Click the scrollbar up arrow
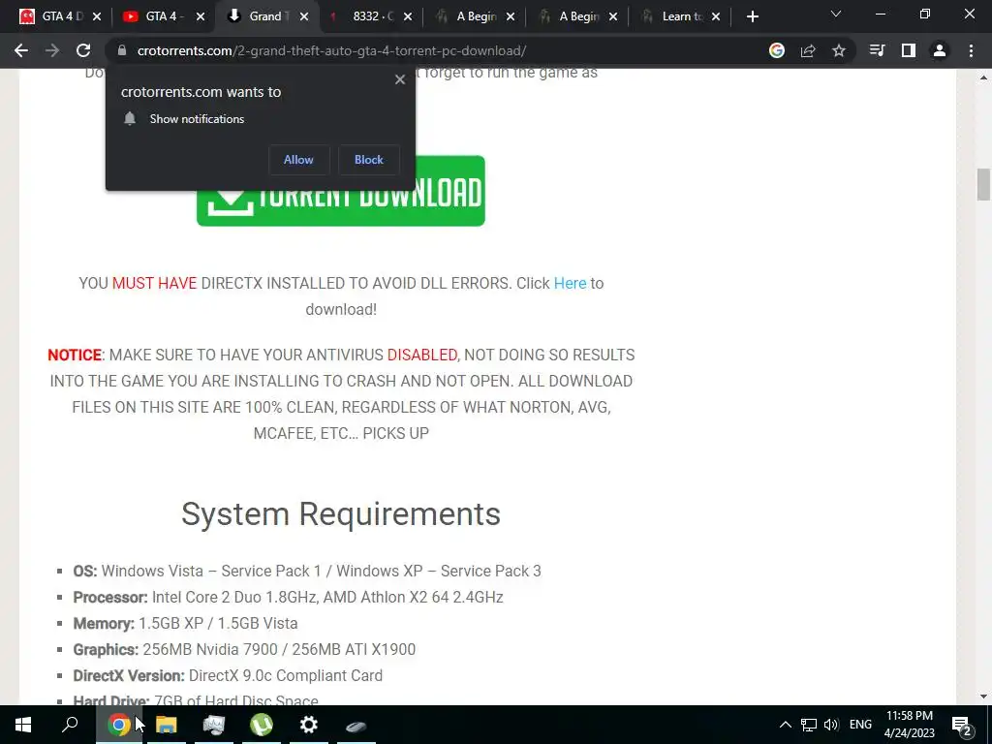Screen dimensions: 992x744 983,77
